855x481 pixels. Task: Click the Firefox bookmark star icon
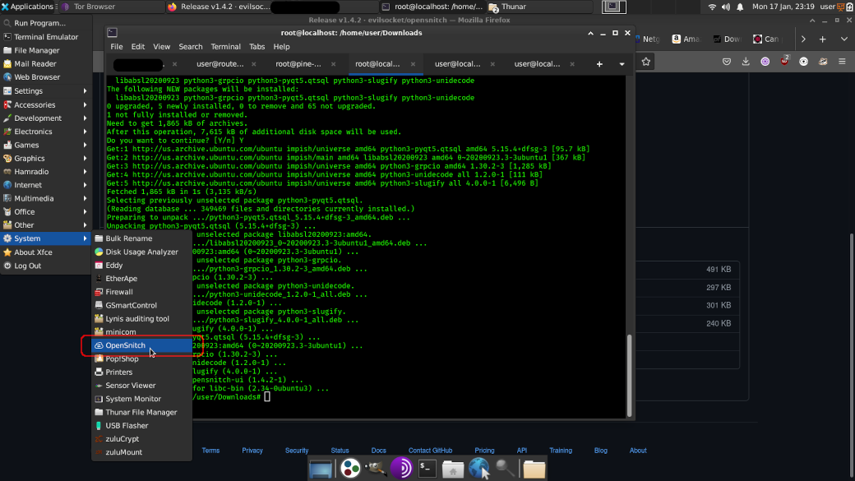coord(646,62)
